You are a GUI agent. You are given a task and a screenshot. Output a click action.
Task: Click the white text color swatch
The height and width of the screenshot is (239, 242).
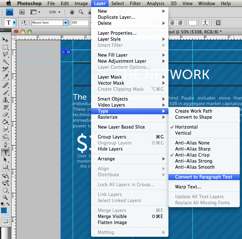[x=192, y=23]
